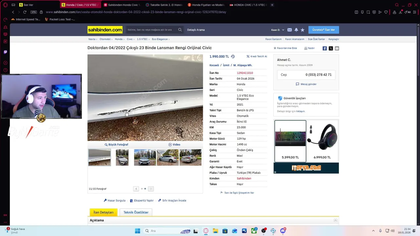Open the Twitch sidebar icon
The height and width of the screenshot is (236, 420).
point(5,52)
